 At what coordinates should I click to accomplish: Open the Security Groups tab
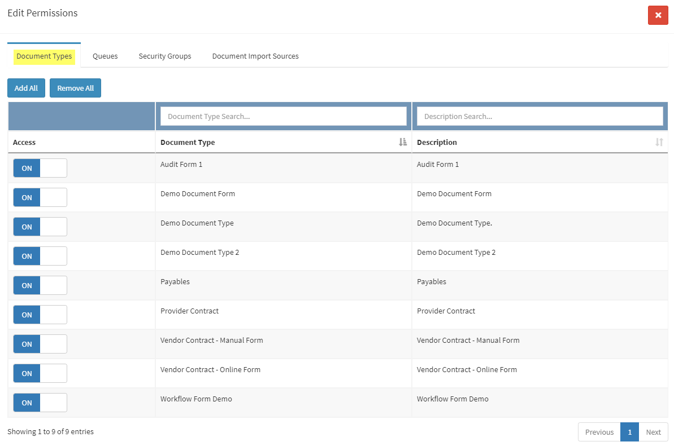pyautogui.click(x=165, y=56)
